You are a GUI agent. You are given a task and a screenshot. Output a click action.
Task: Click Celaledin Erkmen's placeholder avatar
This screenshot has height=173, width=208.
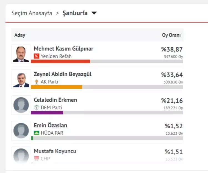21,105
